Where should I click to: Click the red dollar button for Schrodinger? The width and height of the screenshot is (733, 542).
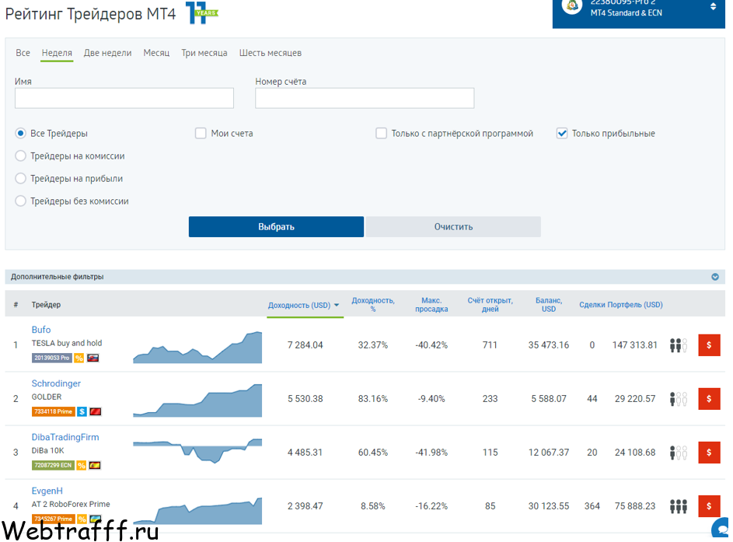709,399
